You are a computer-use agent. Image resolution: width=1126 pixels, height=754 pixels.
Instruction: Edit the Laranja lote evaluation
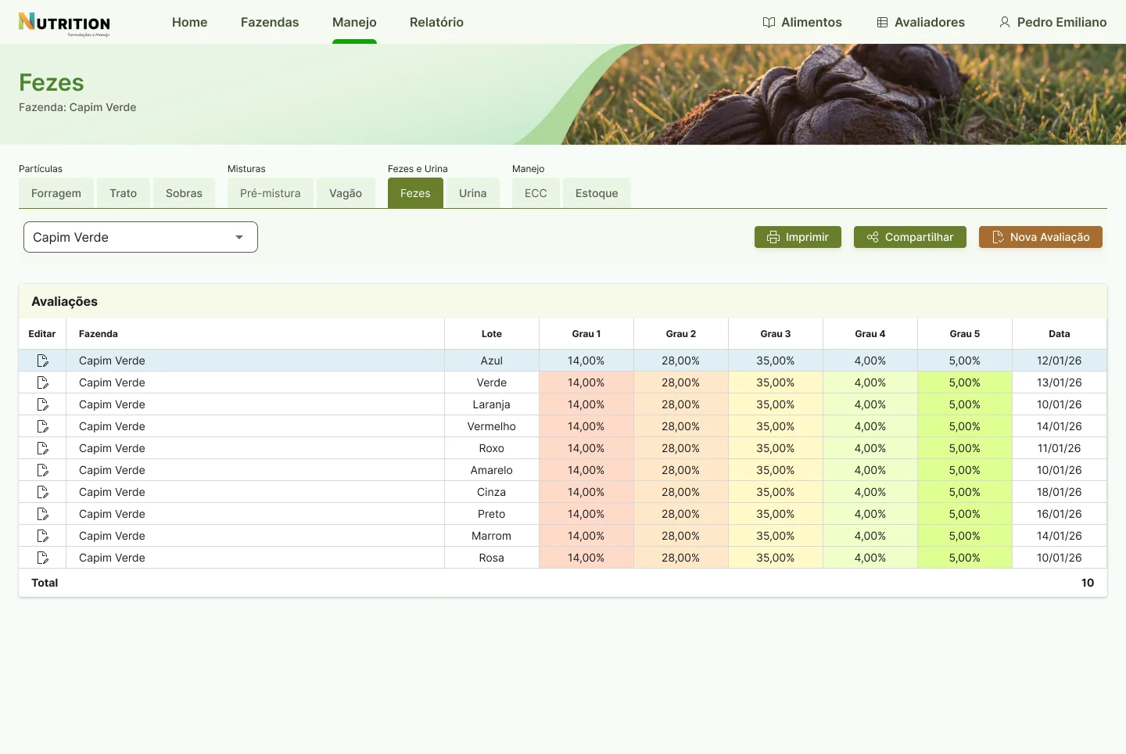coord(42,404)
